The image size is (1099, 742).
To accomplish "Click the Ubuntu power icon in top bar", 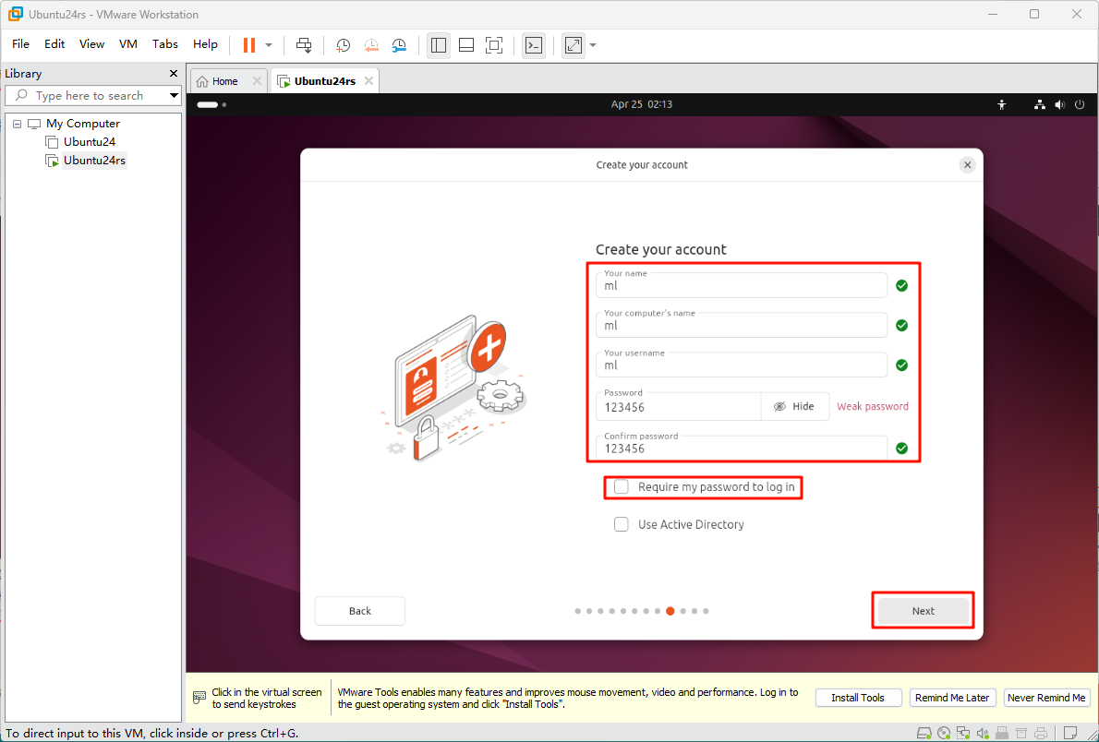I will 1080,104.
